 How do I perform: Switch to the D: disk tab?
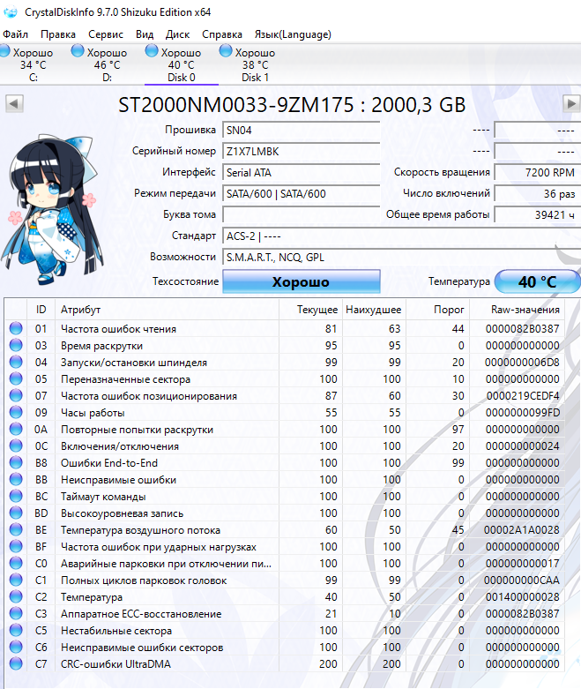coord(108,64)
